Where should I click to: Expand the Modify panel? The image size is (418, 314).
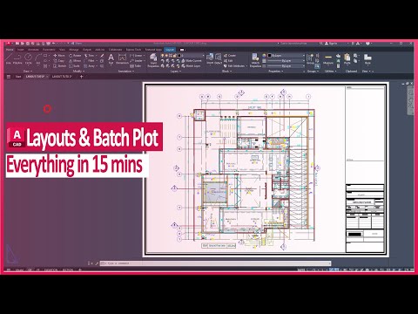78,71
